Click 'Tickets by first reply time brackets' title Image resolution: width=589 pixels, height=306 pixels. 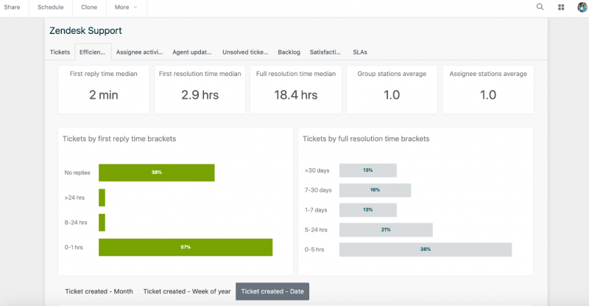click(119, 139)
